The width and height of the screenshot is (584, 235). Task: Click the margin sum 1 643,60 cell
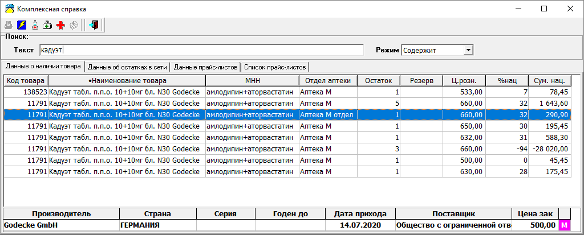click(x=550, y=104)
